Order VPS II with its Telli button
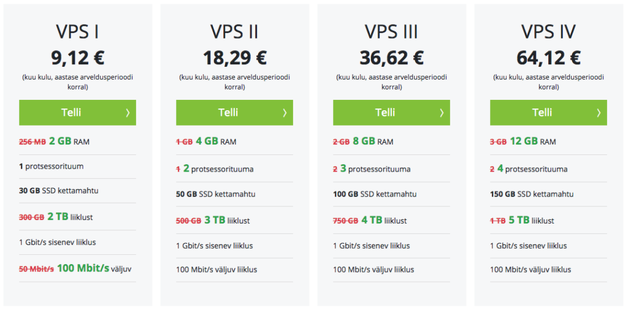628x310 pixels. point(234,112)
